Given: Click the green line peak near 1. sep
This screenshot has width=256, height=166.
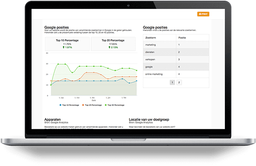Looking at the screenshot, I should click(58, 64).
